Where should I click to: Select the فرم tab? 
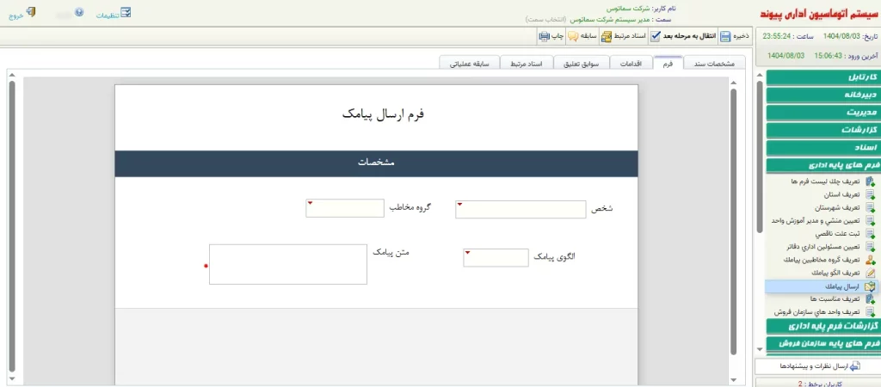coord(668,64)
